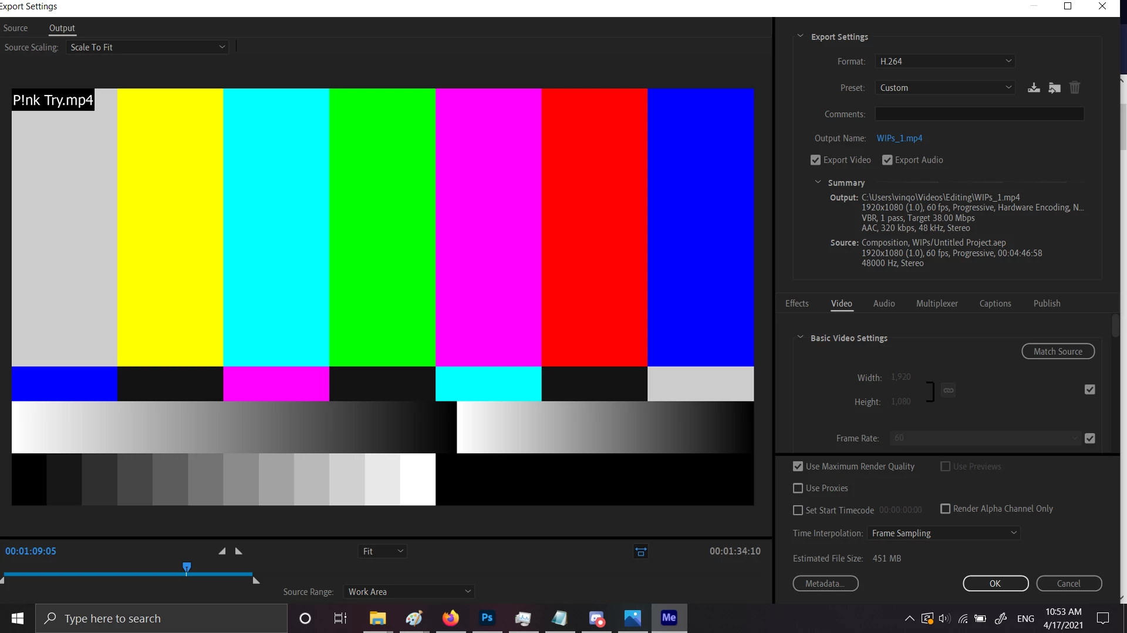Screen dimensions: 1127x633
Task: Switch to the Audio tab
Action: [x=883, y=304]
